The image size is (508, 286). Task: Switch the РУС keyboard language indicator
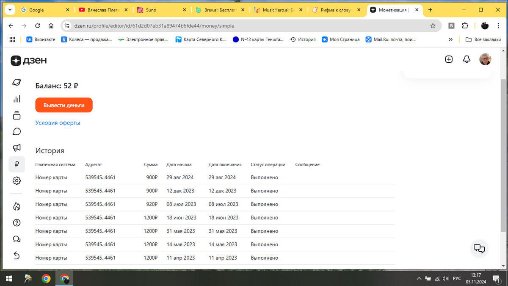coord(457,278)
